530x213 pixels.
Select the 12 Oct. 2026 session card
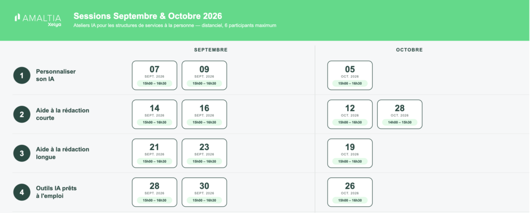tap(350, 114)
